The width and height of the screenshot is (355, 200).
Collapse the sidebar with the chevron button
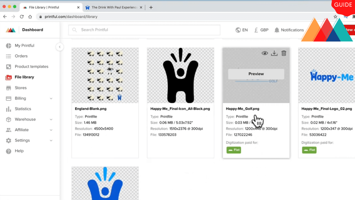(60, 47)
